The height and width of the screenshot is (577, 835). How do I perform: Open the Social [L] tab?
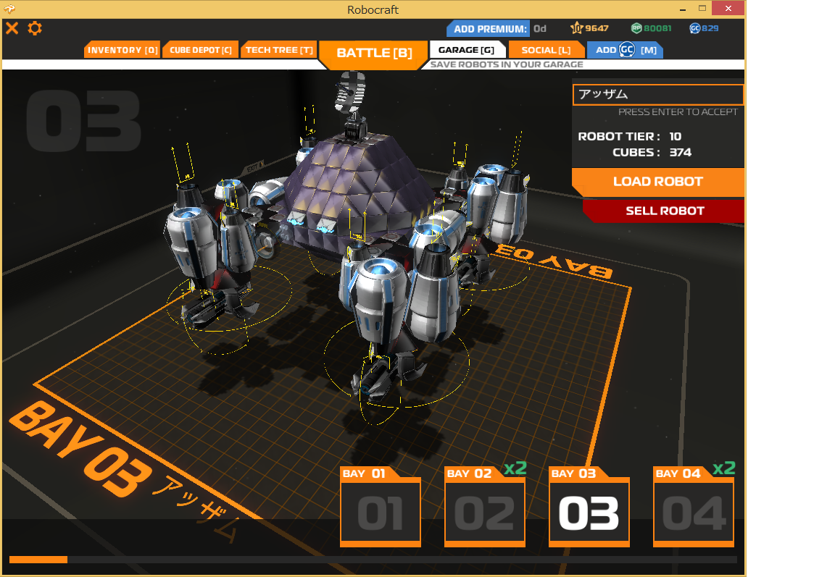[x=546, y=50]
